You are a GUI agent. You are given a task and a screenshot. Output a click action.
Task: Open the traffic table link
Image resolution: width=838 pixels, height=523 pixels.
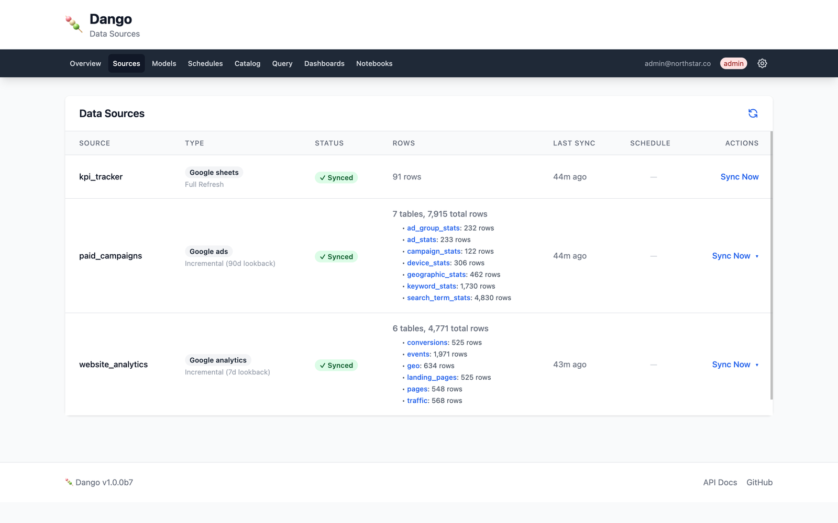(x=417, y=401)
